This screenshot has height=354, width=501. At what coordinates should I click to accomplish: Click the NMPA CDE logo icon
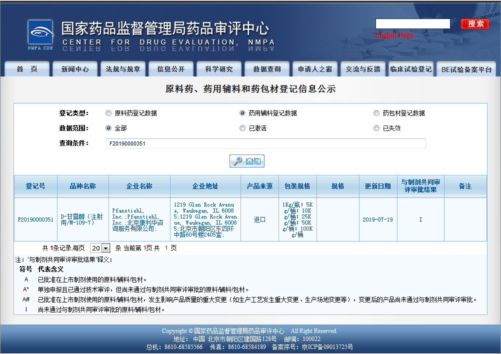40,35
